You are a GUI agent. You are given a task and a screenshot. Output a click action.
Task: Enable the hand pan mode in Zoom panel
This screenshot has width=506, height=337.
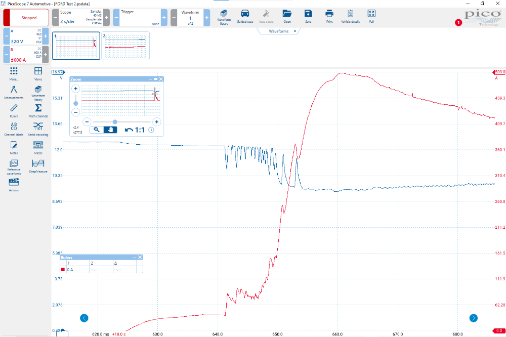pos(110,130)
